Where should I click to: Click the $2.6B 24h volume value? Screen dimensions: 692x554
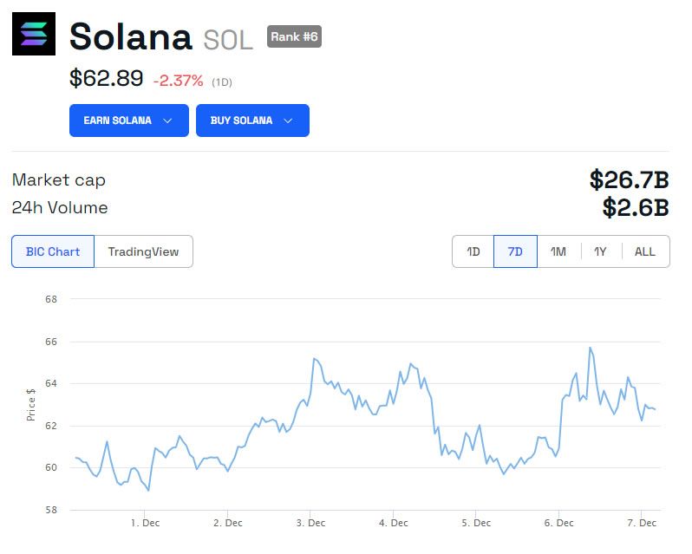tap(636, 208)
